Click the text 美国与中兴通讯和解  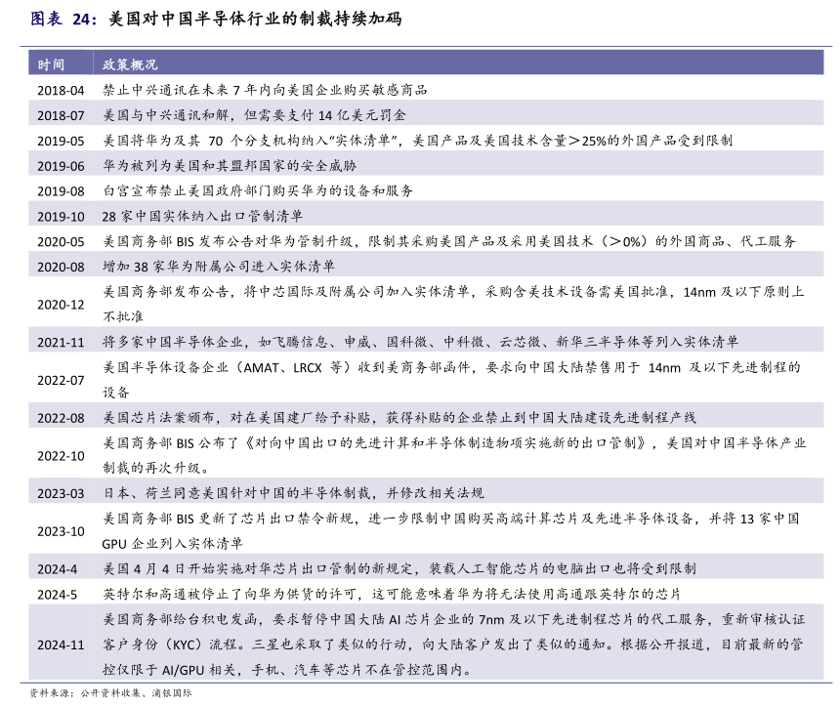point(166,115)
